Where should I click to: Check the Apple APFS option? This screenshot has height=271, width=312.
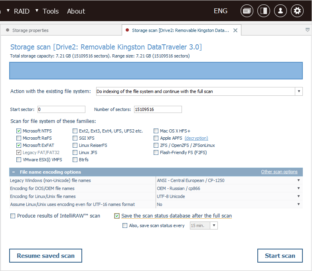tap(156, 138)
